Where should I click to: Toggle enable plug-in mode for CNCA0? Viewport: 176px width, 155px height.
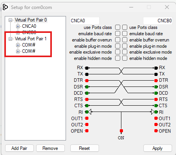[117, 46]
